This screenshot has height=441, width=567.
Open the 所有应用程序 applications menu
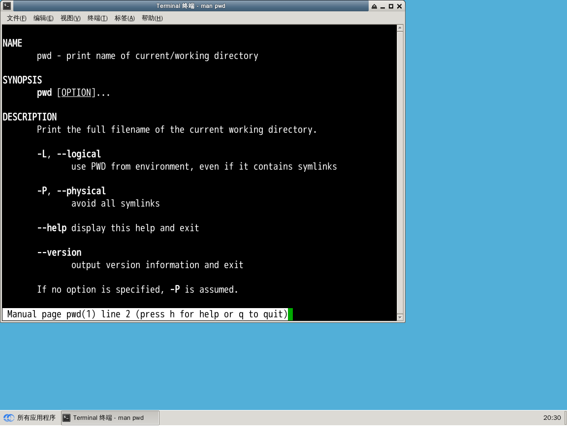(x=30, y=418)
